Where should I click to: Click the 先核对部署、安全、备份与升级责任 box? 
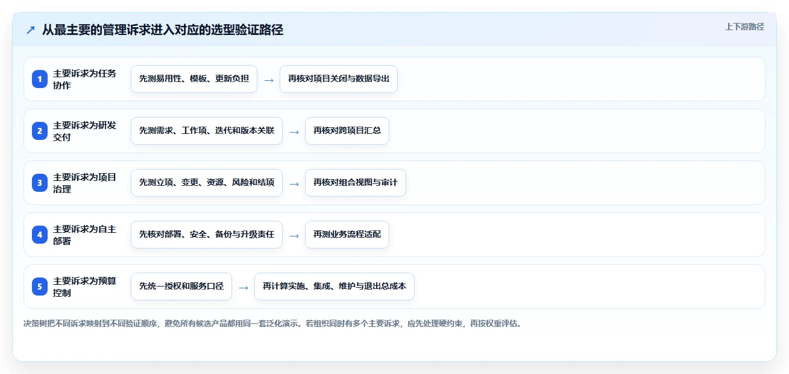pos(207,235)
